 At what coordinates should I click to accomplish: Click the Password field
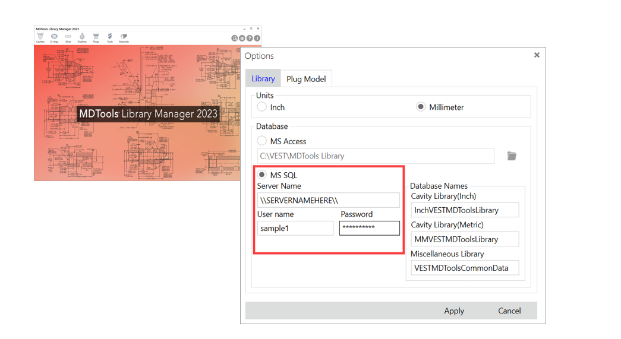point(370,228)
